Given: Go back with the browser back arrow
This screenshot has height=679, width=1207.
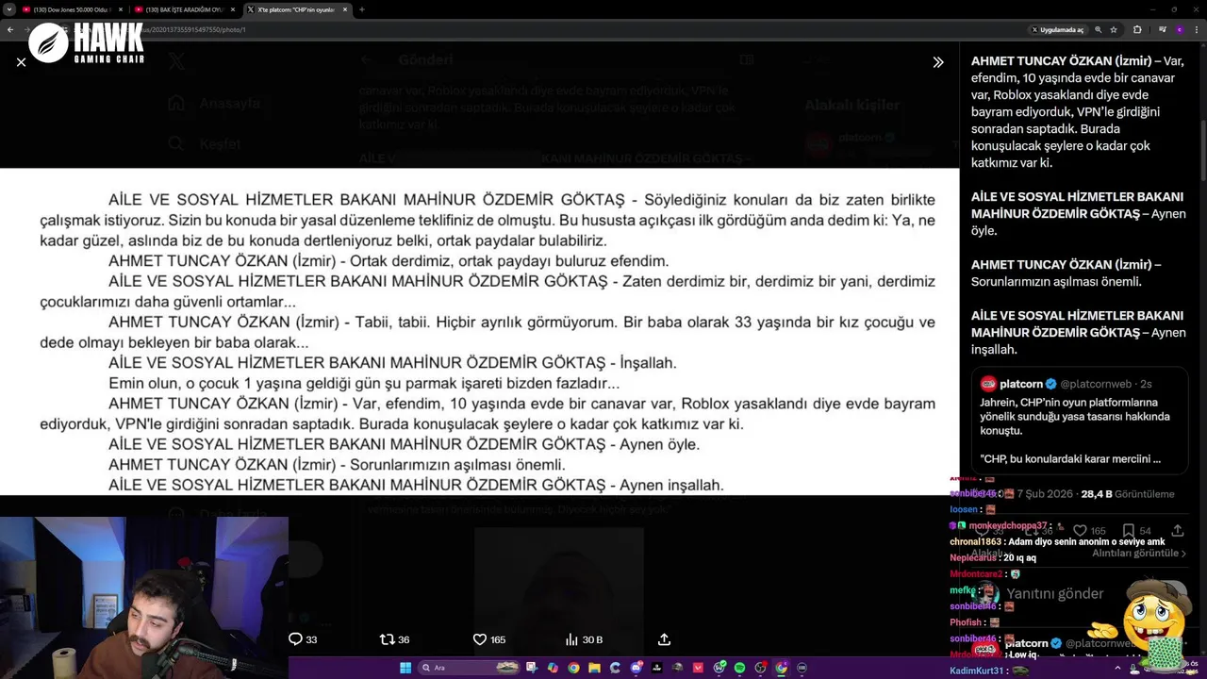Looking at the screenshot, I should 10,29.
